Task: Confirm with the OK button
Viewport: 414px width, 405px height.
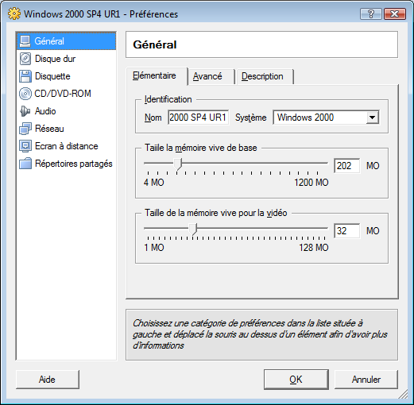Action: tap(296, 380)
